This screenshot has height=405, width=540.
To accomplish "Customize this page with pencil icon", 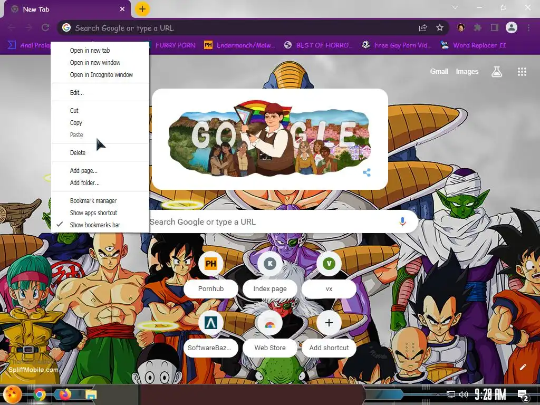I will pyautogui.click(x=523, y=367).
